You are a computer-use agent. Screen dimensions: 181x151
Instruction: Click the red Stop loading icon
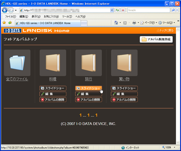point(123,10)
